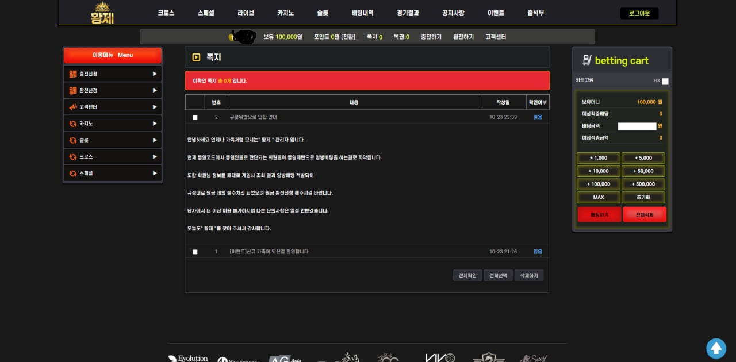Expand the 스페셜 sidebar arrow
736x362 pixels.
(x=154, y=173)
